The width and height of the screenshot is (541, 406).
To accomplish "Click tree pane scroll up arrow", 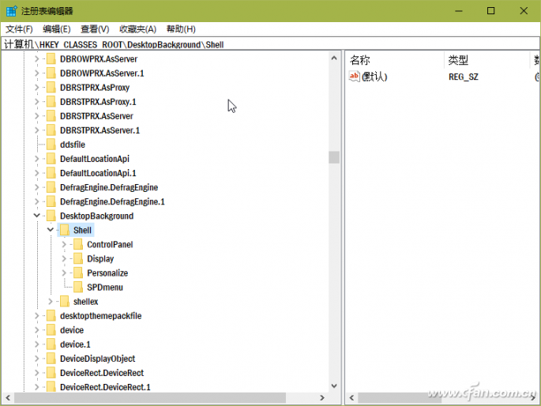I will click(x=333, y=58).
